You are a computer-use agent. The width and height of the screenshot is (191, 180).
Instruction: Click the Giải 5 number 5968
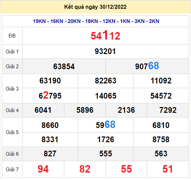(105, 125)
